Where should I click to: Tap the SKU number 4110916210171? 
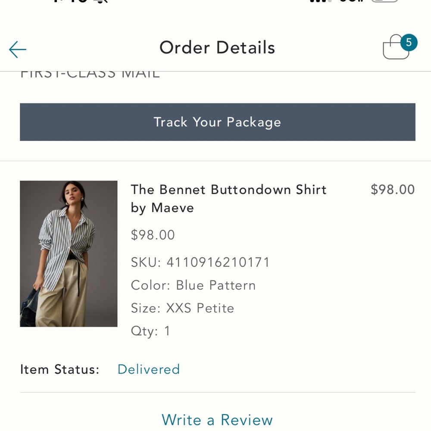point(200,262)
